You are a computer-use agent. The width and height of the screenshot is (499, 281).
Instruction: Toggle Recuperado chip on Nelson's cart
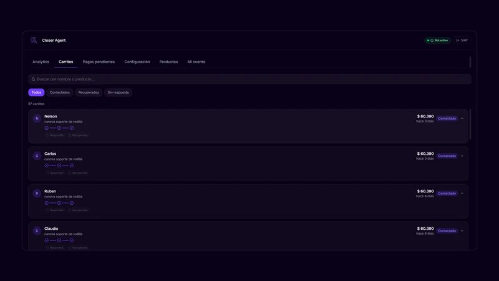click(x=79, y=136)
